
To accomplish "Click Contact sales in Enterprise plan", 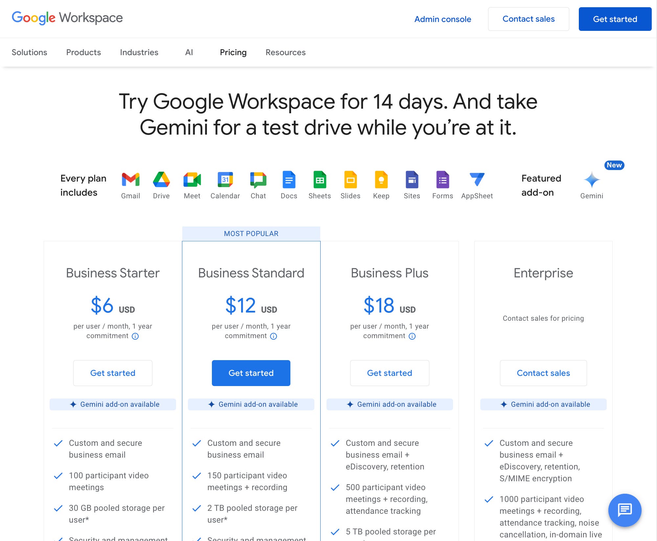I will coord(543,373).
